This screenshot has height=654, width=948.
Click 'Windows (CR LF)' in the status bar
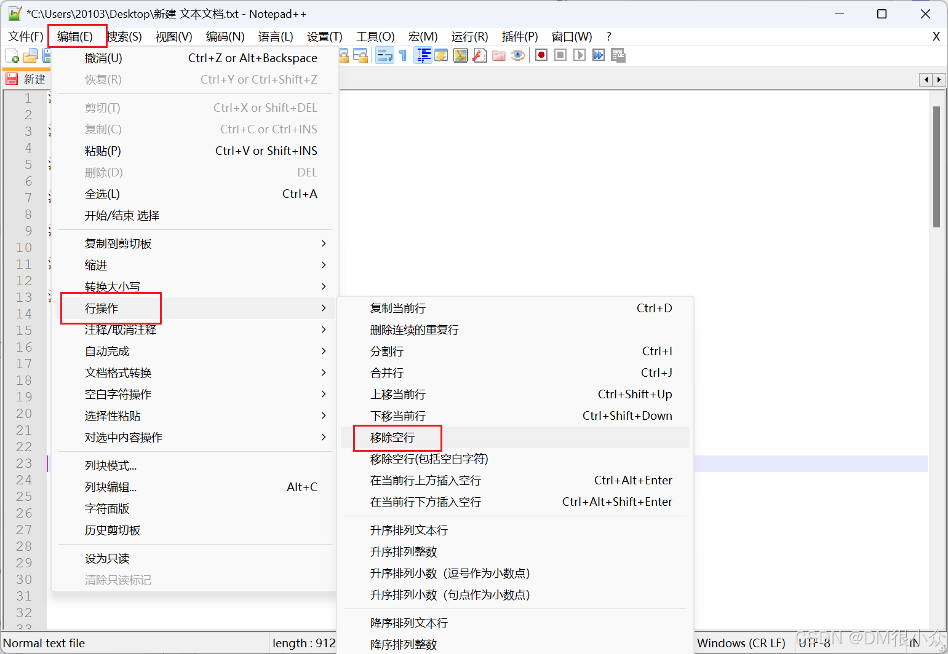741,643
